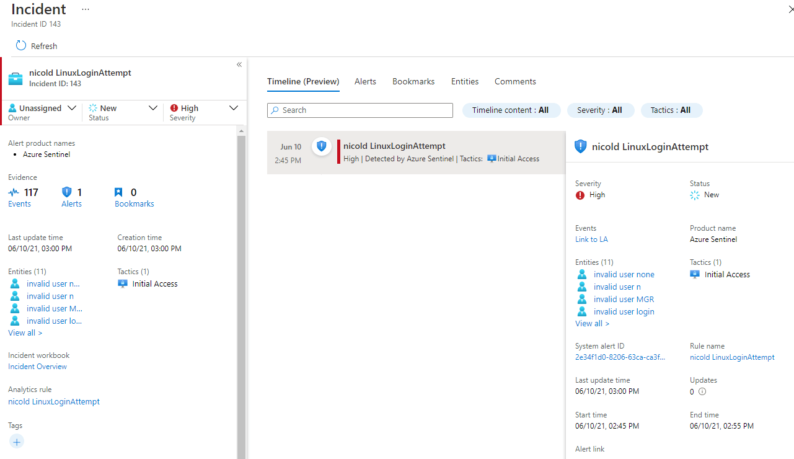
Task: Open the Incident Overview workbook link
Action: click(x=37, y=367)
